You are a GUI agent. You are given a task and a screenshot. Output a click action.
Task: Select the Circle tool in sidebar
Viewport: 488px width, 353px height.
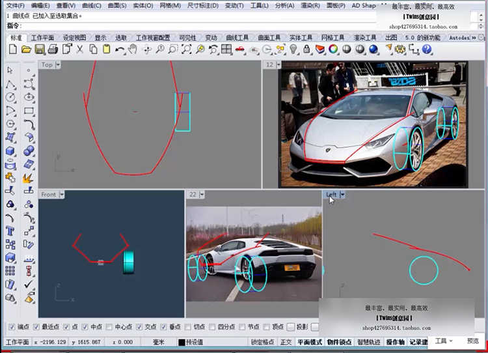click(x=11, y=97)
